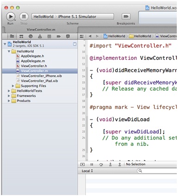Toggle the Breakpoints button

point(126,17)
